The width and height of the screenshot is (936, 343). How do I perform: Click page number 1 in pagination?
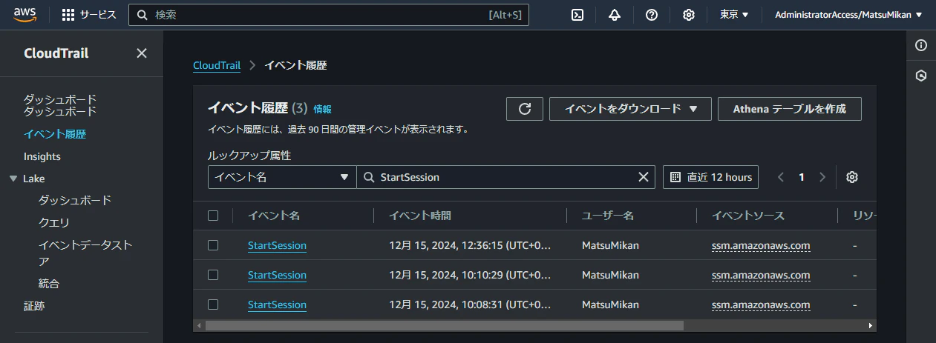pyautogui.click(x=802, y=177)
